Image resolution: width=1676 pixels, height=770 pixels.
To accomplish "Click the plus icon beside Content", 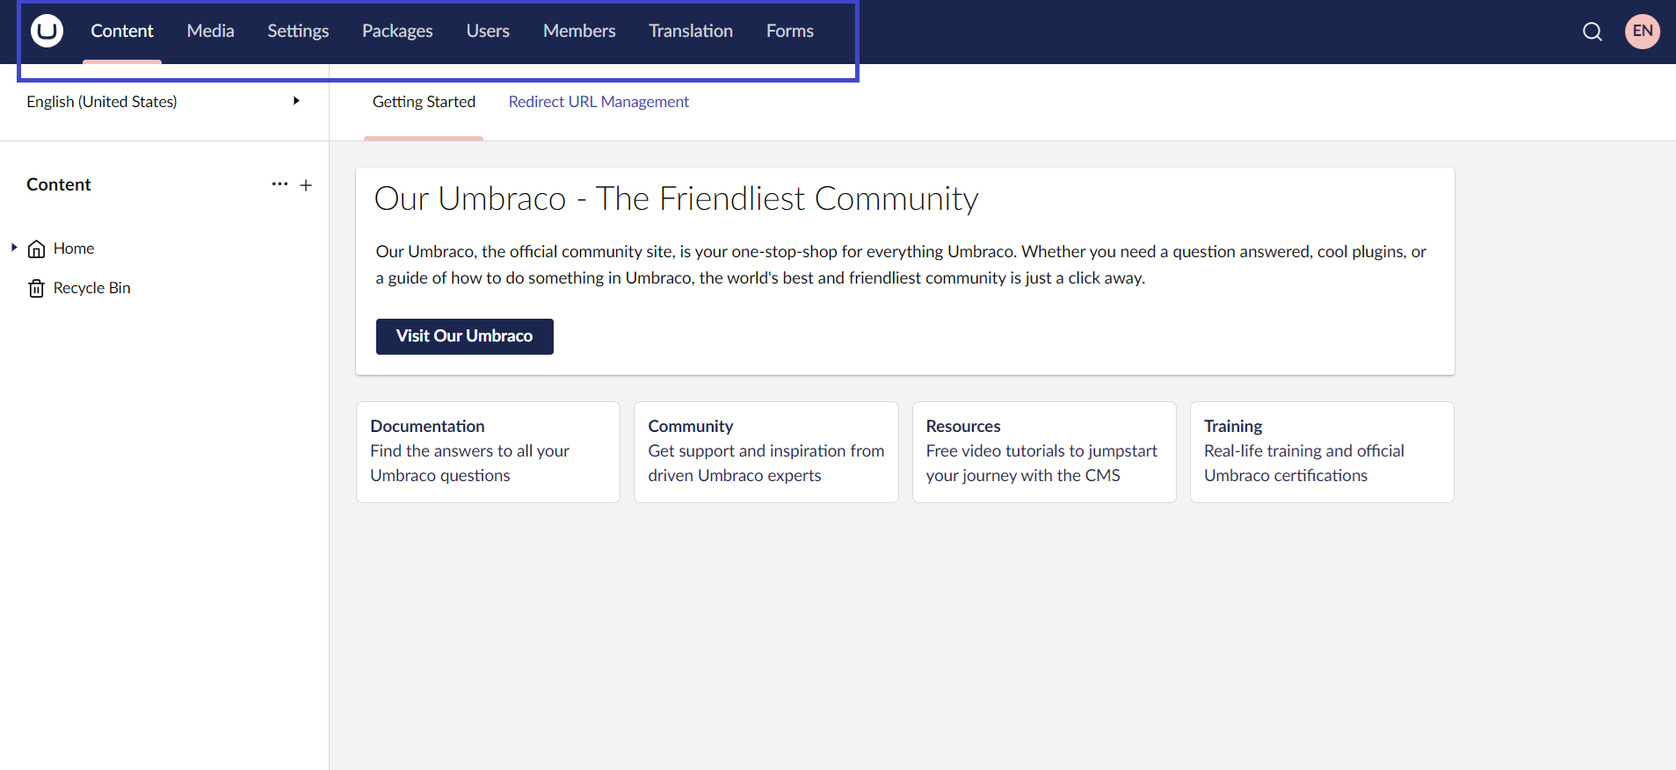I will pyautogui.click(x=306, y=185).
